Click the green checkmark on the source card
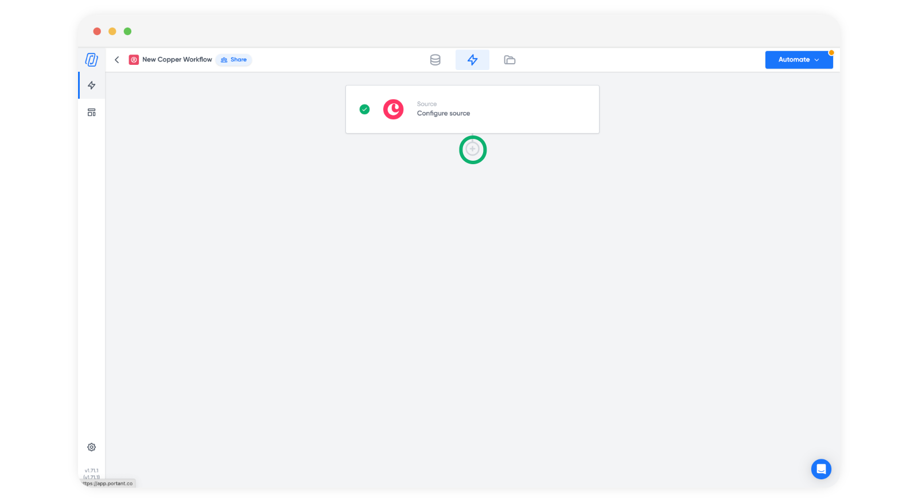Screen dimensions: 918x504 pyautogui.click(x=364, y=109)
